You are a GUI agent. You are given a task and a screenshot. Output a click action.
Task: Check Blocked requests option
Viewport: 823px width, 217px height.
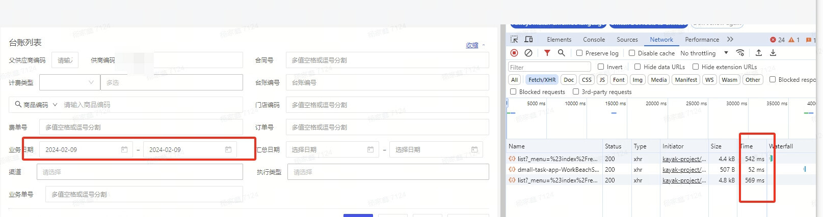513,91
